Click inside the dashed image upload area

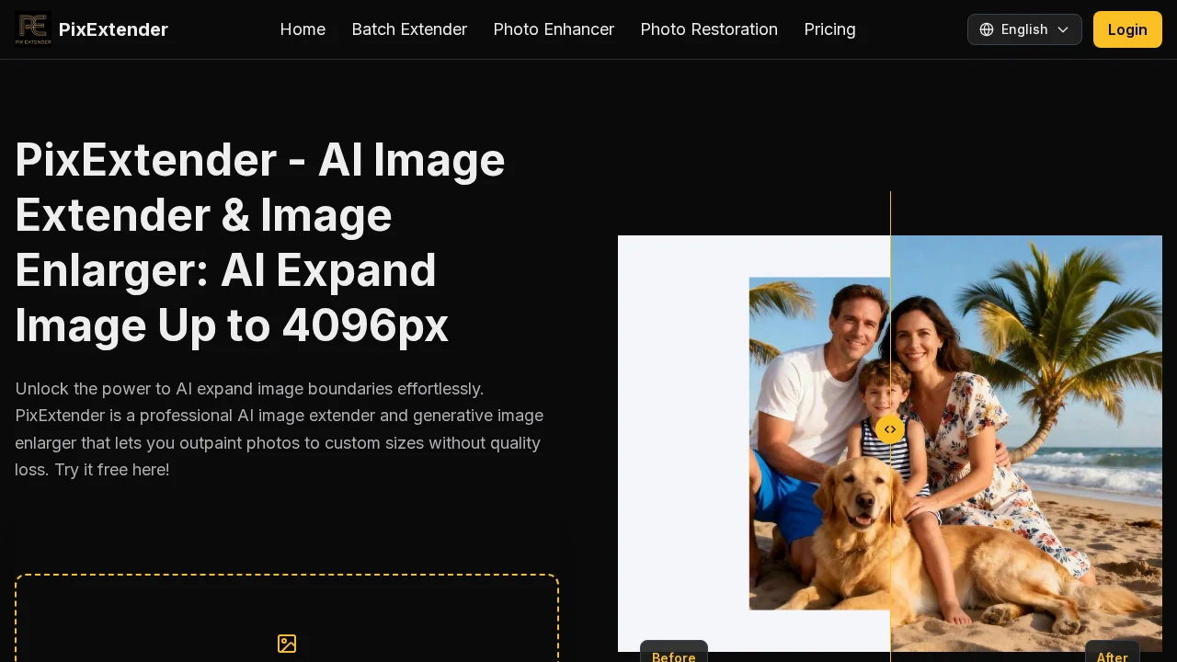287,616
